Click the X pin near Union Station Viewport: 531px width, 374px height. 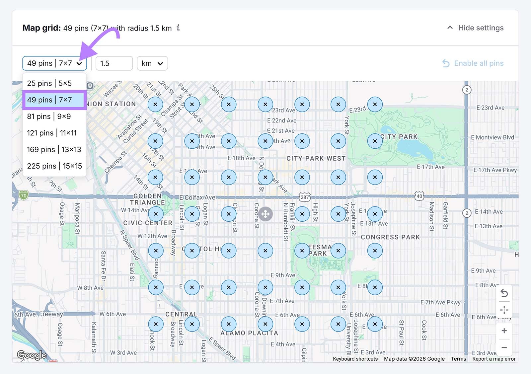tap(156, 104)
